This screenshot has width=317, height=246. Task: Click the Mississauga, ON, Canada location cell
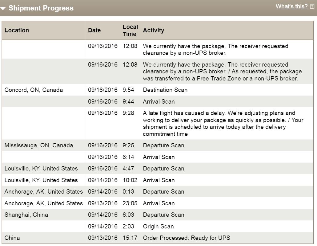39,146
